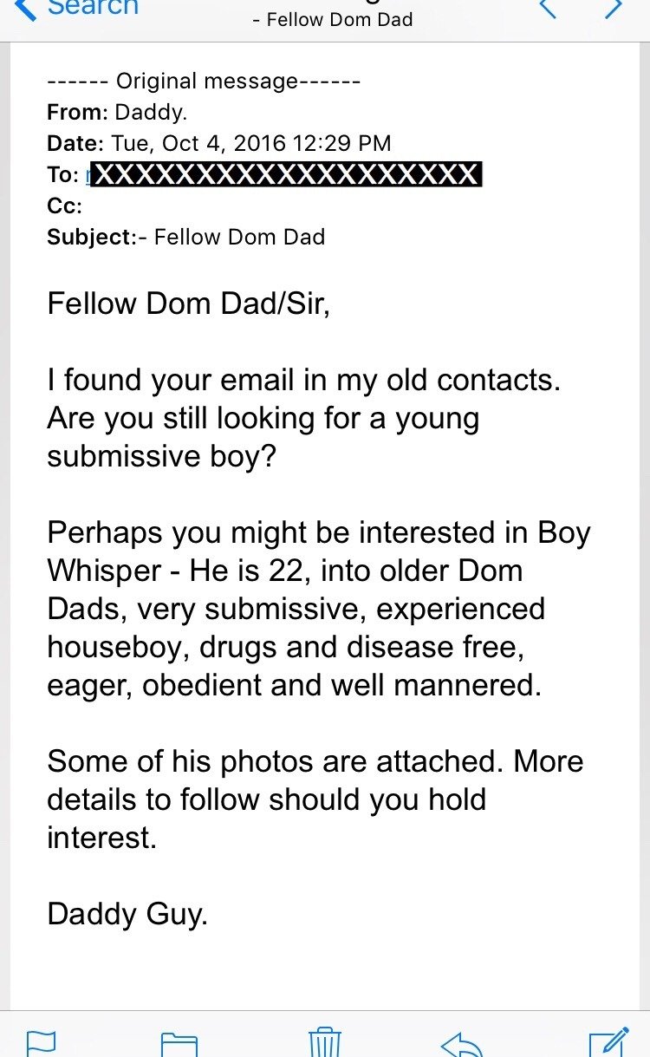The width and height of the screenshot is (650, 1057).
Task: Tap the redacted To recipient address
Action: pos(284,174)
